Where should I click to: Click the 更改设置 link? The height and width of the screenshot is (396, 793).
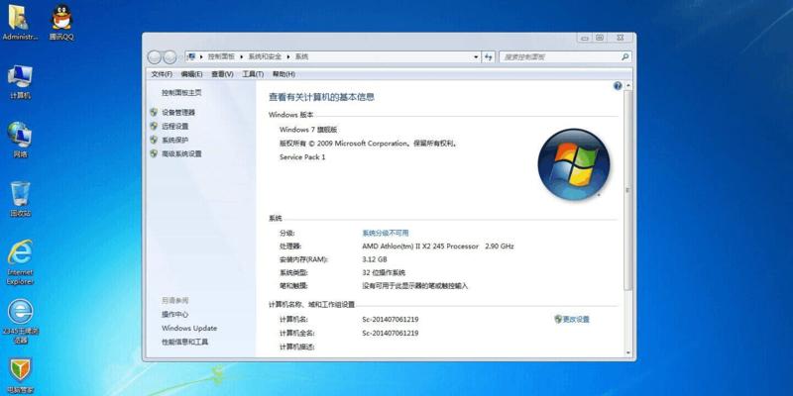576,319
